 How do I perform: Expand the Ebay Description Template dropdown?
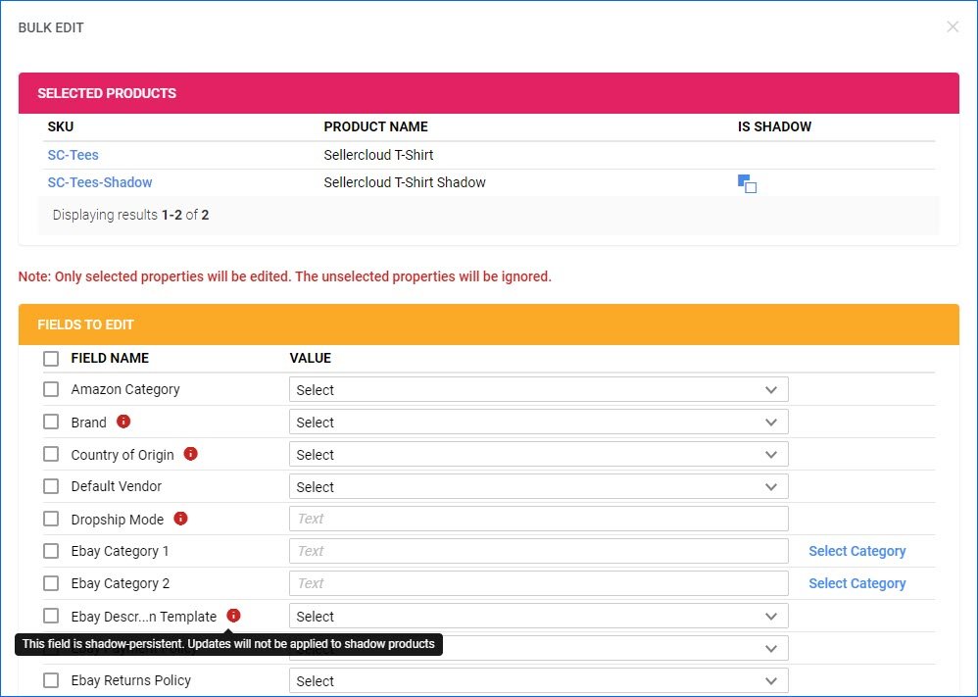(x=537, y=616)
